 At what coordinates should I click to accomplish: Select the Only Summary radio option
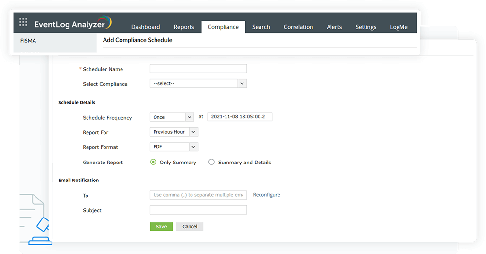pos(153,162)
